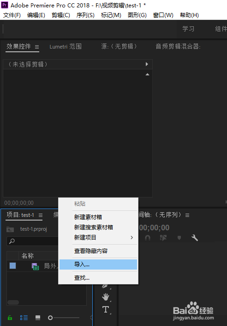Expand the arrow beside (未选择剪辑)

[147, 64]
